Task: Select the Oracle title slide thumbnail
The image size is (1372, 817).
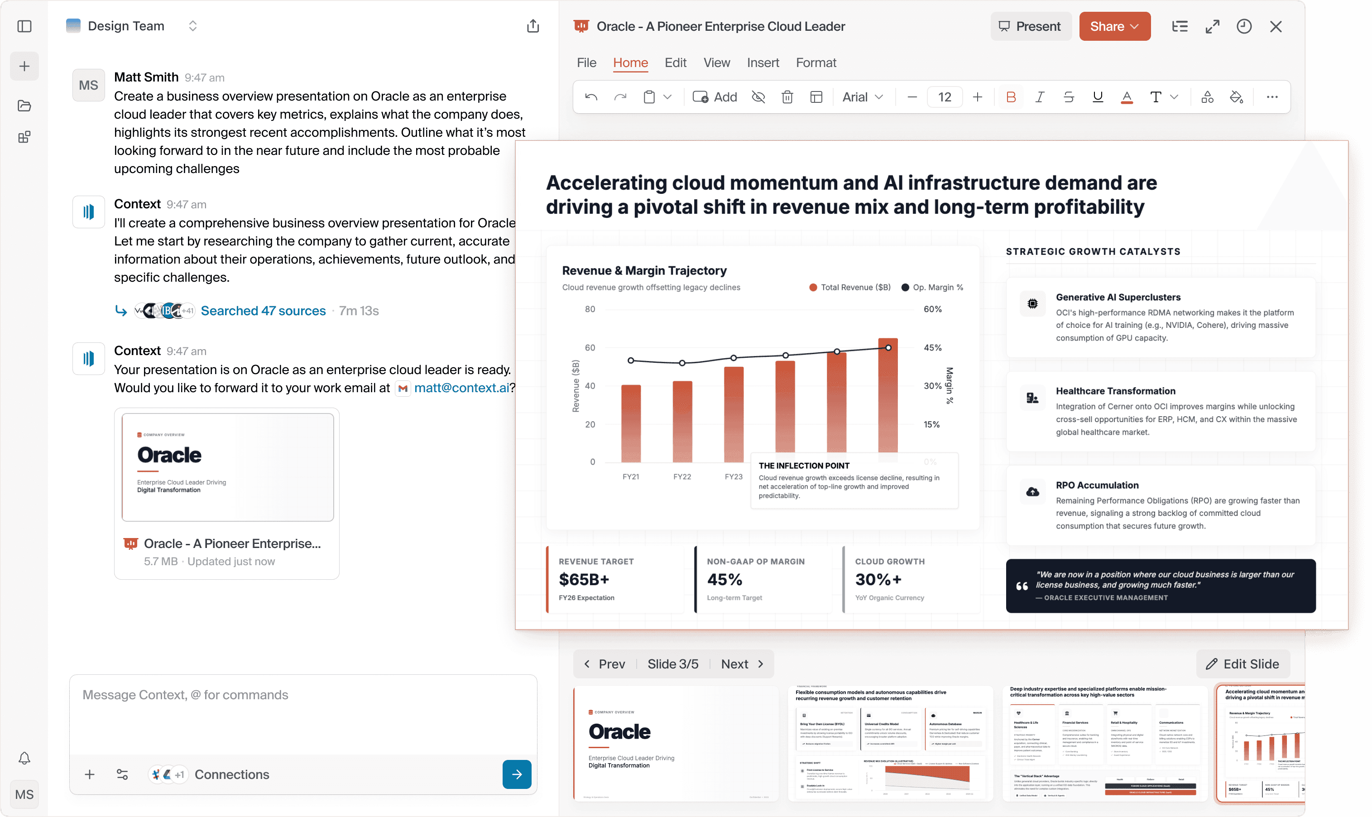Action: (x=675, y=743)
